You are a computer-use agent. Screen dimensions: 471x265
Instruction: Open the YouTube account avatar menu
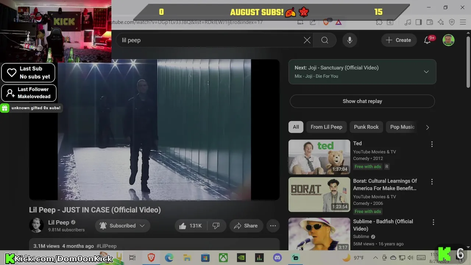[449, 40]
